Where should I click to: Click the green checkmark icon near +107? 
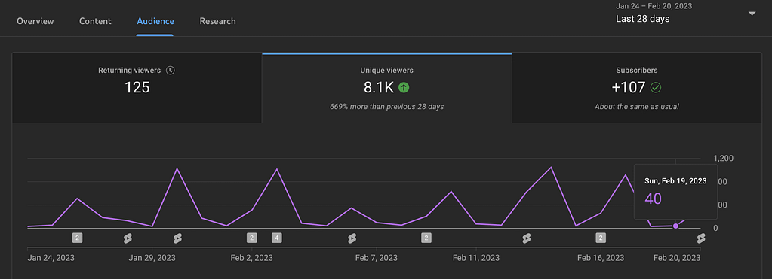pyautogui.click(x=656, y=88)
